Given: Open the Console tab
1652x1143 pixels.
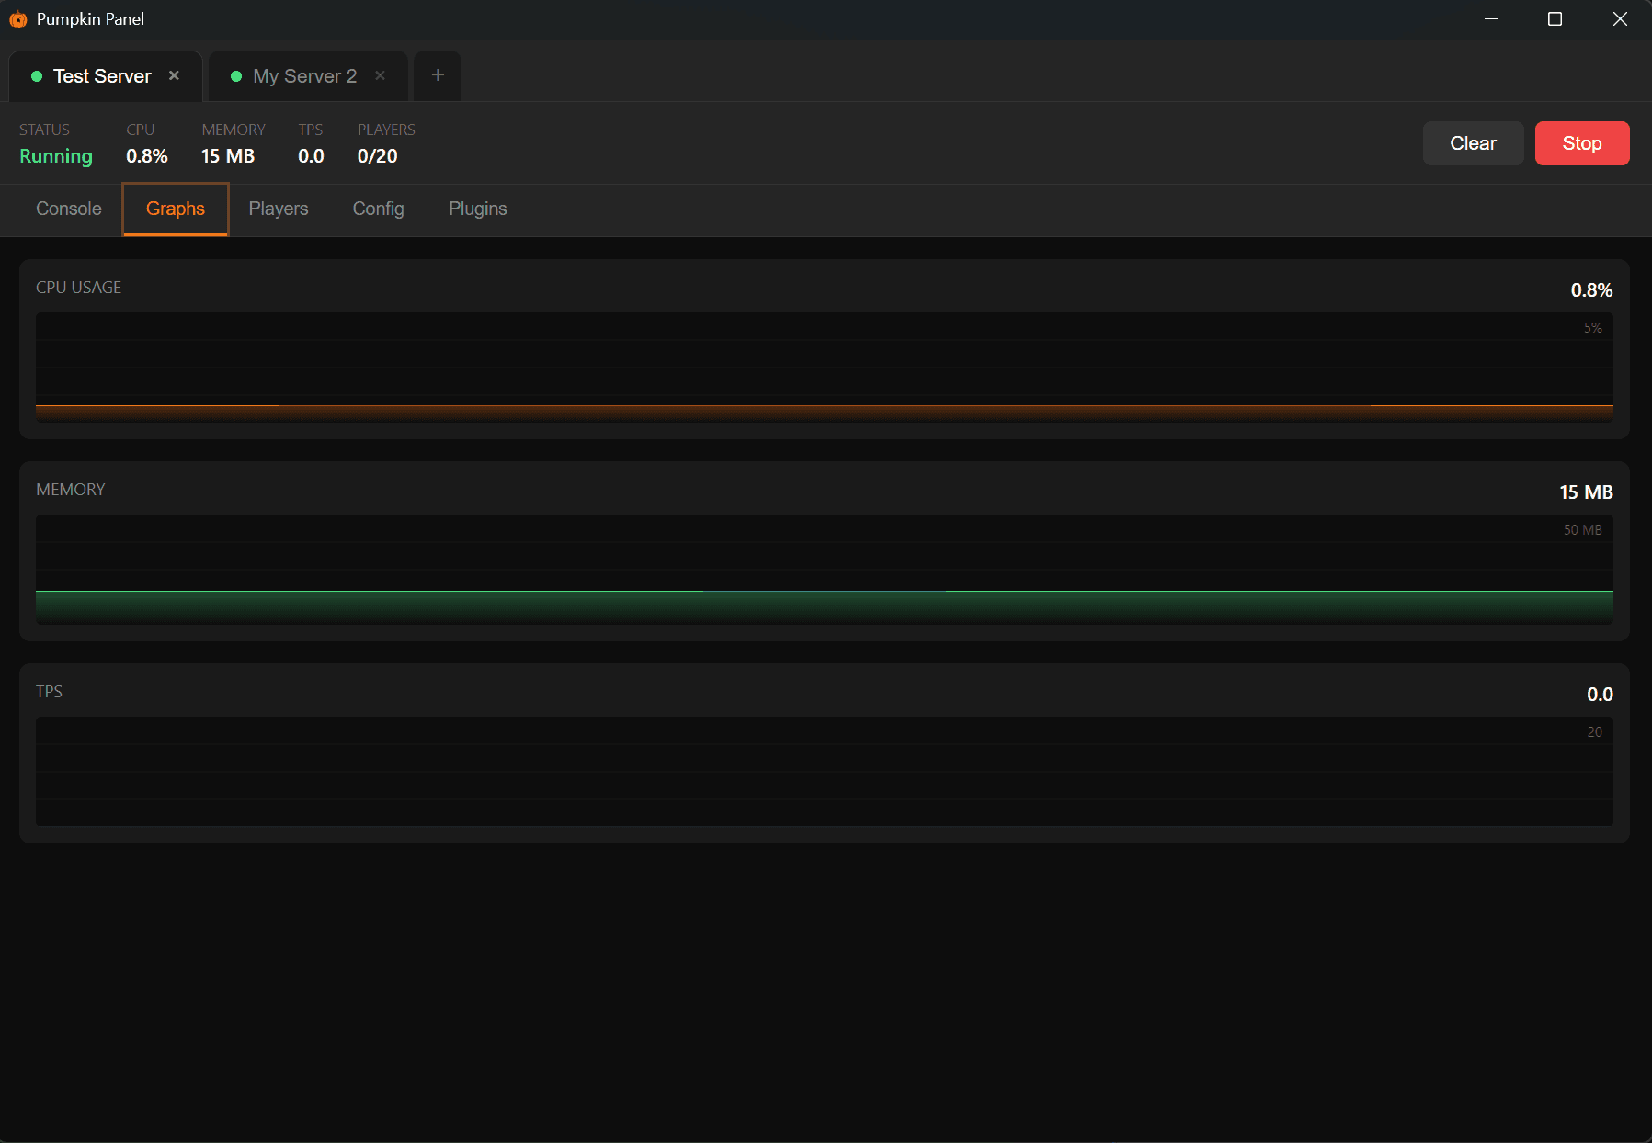Looking at the screenshot, I should (x=67, y=209).
